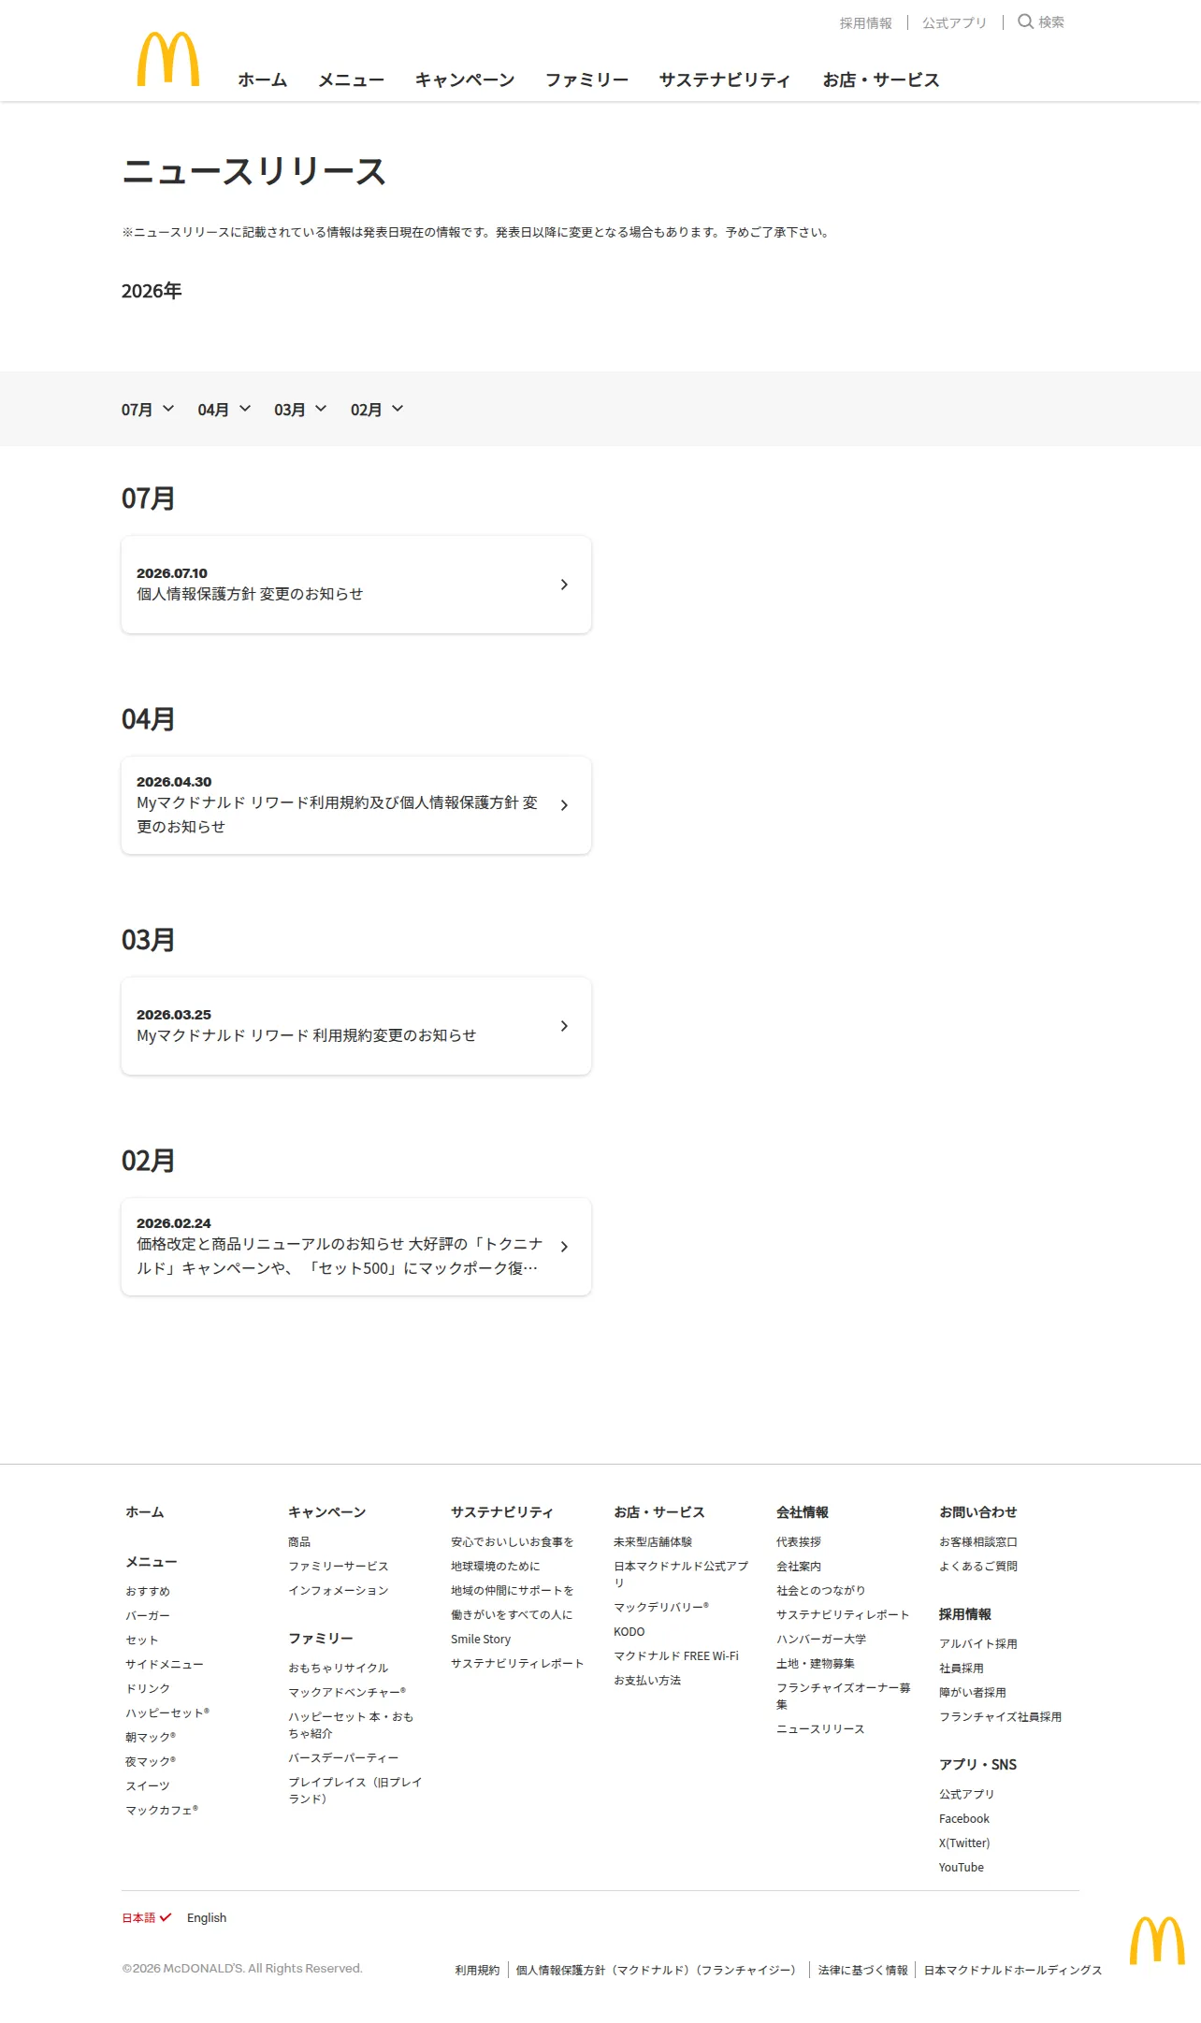Image resolution: width=1201 pixels, height=2023 pixels.
Task: Open the お店・サービス navigation item
Action: click(x=881, y=80)
